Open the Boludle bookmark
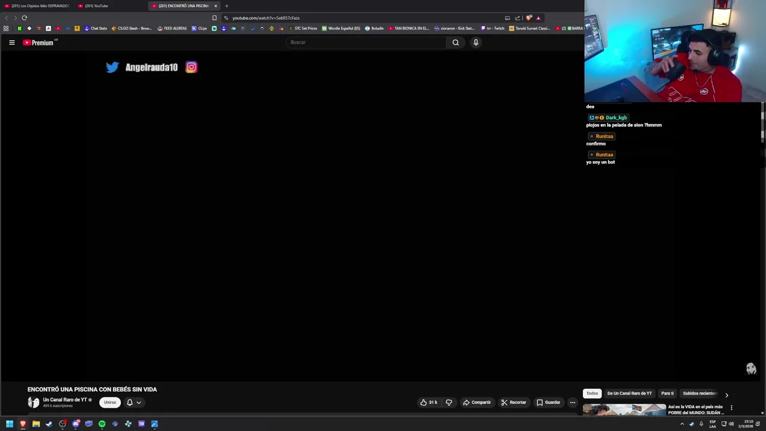This screenshot has height=431, width=766. coord(375,28)
